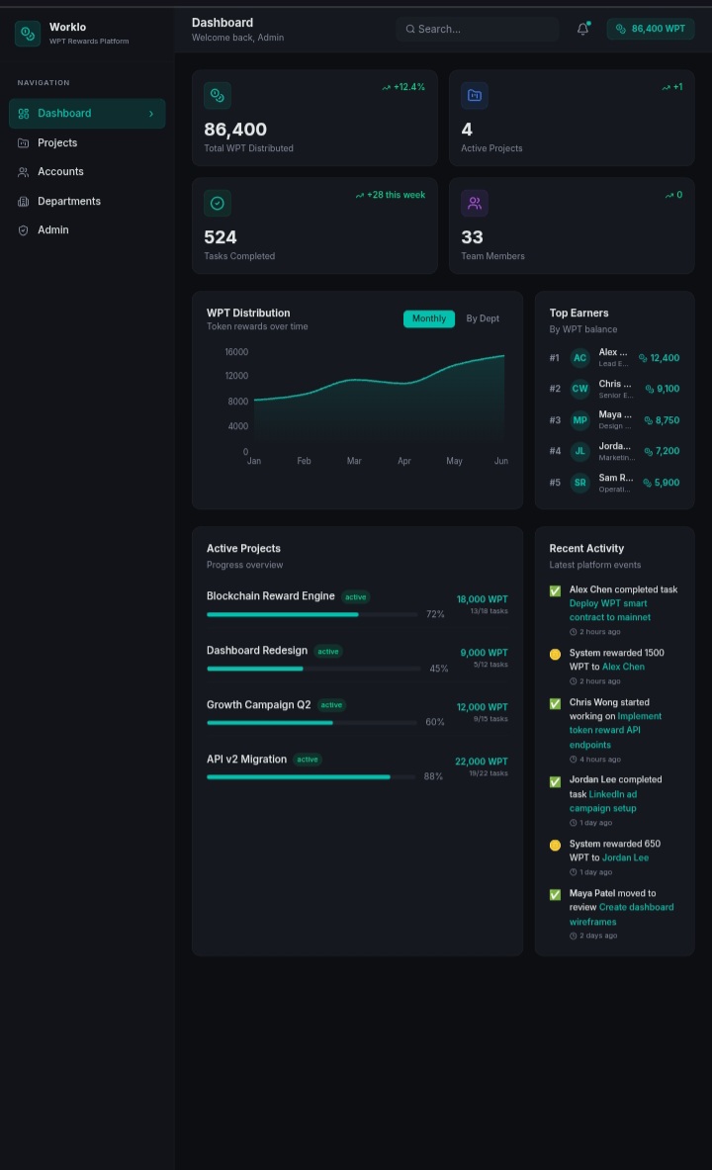The width and height of the screenshot is (712, 1170).
Task: Click the Team Members people icon
Action: pyautogui.click(x=474, y=203)
